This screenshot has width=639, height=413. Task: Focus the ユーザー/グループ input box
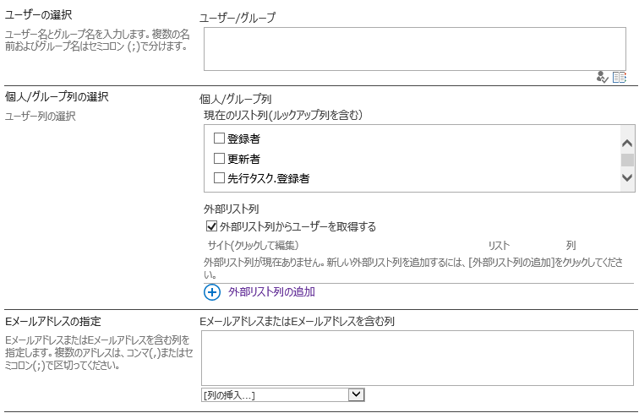pyautogui.click(x=415, y=49)
